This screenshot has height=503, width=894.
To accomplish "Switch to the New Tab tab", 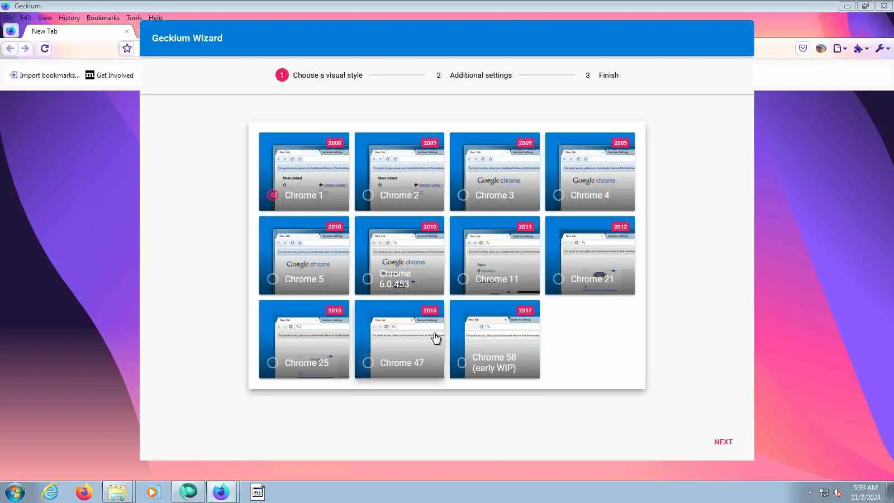I will tap(77, 31).
